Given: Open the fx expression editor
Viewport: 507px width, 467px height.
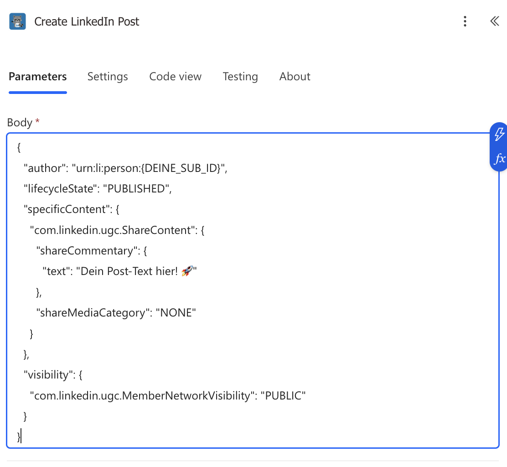Looking at the screenshot, I should click(500, 158).
